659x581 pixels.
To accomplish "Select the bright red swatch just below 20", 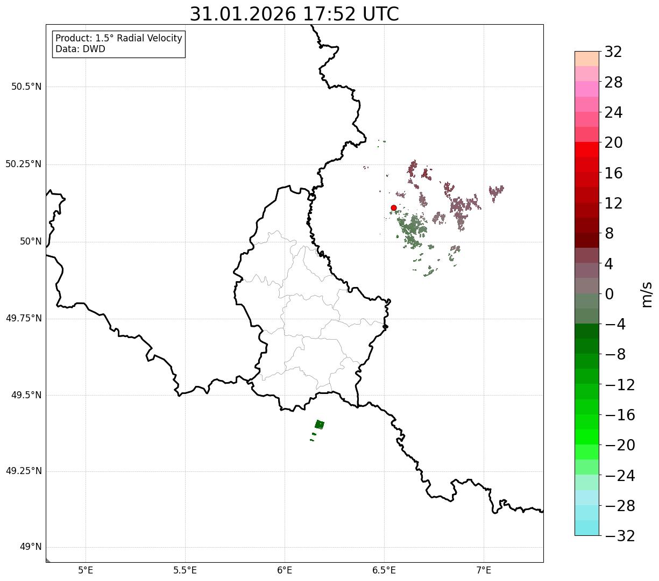I will pyautogui.click(x=586, y=149).
